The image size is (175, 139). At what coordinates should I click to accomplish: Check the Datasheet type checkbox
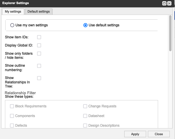(x=85, y=116)
